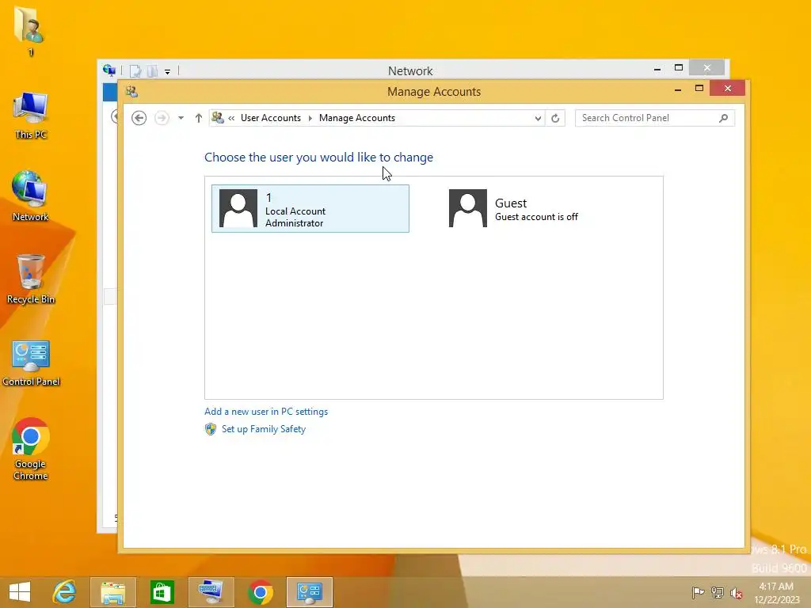The height and width of the screenshot is (608, 811).
Task: Open Add a new user in PC settings
Action: click(266, 412)
